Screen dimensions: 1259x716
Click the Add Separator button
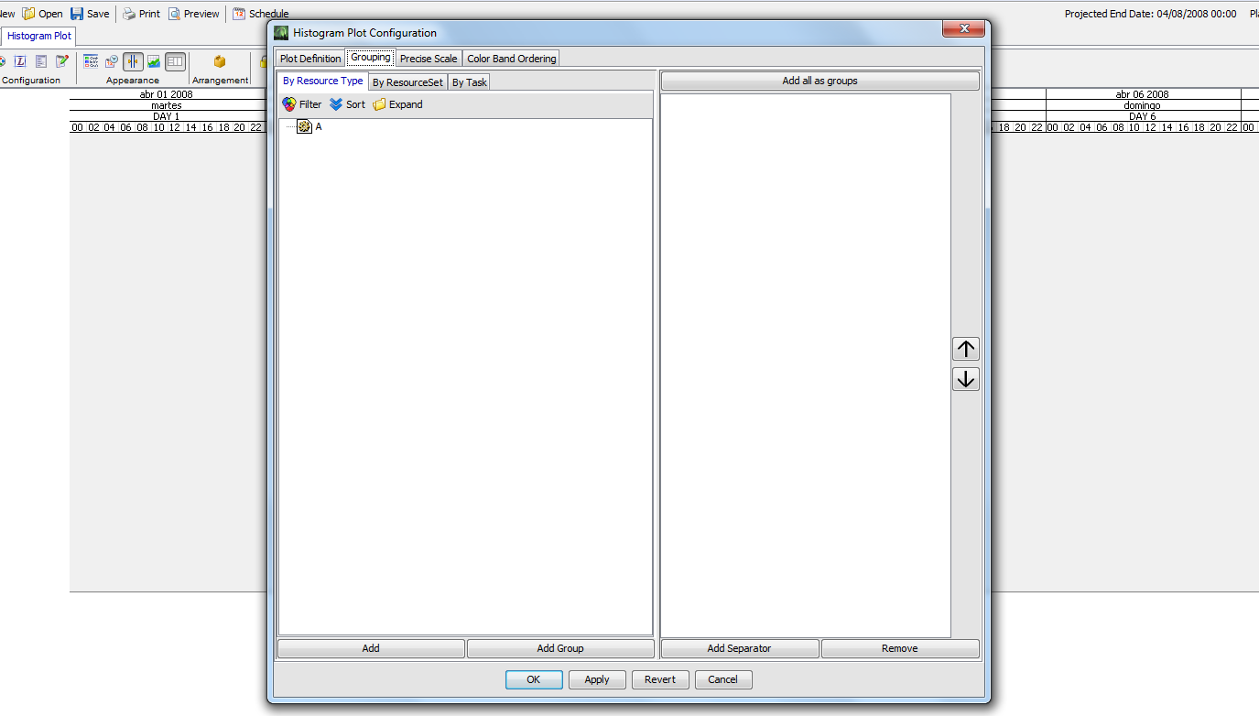pyautogui.click(x=739, y=648)
